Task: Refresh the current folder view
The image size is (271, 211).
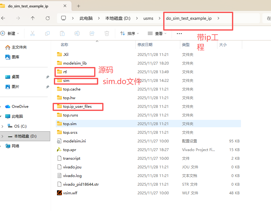Action: coord(48,18)
